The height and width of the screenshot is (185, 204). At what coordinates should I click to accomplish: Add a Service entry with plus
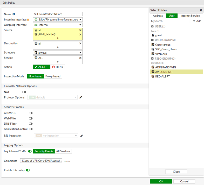[x=58, y=62]
